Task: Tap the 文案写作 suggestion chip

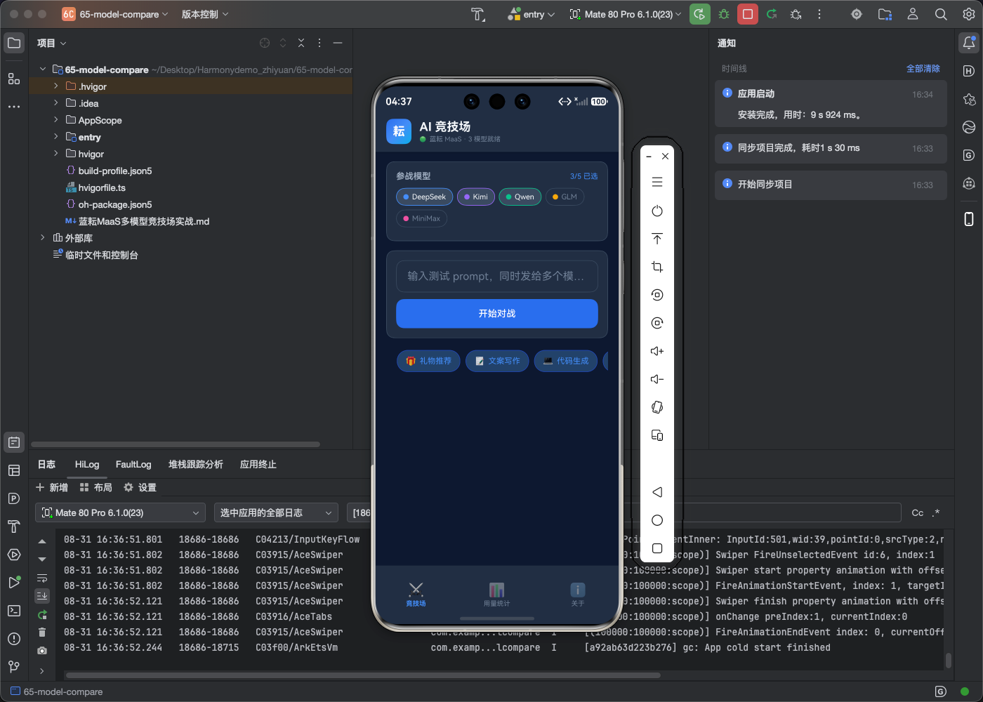Action: [497, 361]
